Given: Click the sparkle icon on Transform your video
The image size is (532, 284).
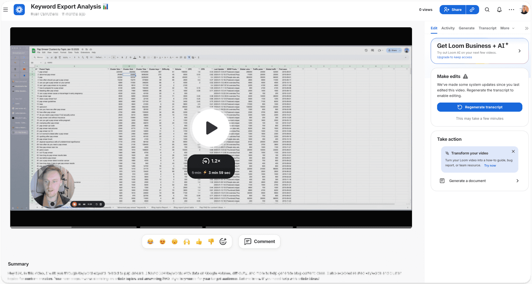Looking at the screenshot, I should [x=447, y=153].
